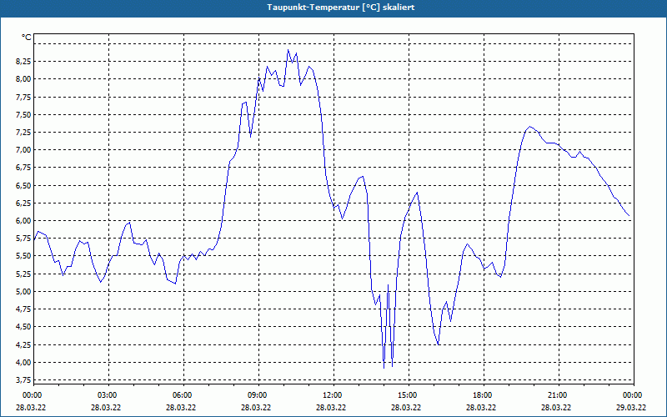Click the 7,50 y-axis value
The height and width of the screenshot is (417, 667).
(x=23, y=114)
